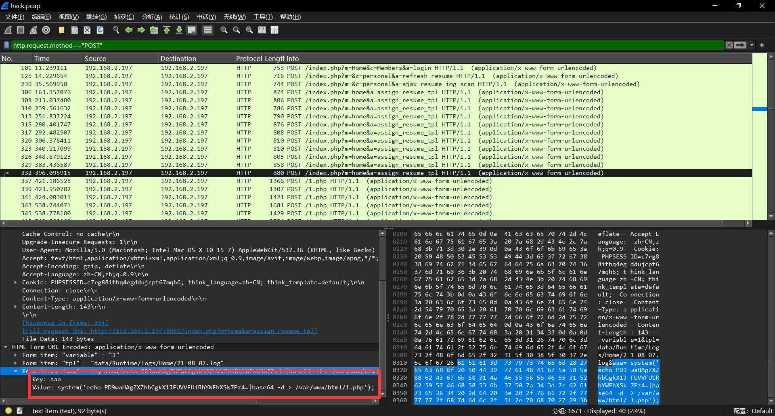Click the display filter input field
The image size is (775, 416).
[x=367, y=45]
